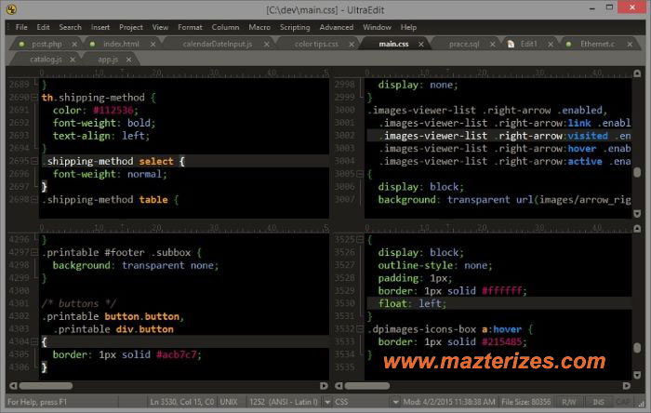The image size is (651, 413).
Task: Click the upper right pane vertical scrollbar thumb
Action: click(x=637, y=172)
